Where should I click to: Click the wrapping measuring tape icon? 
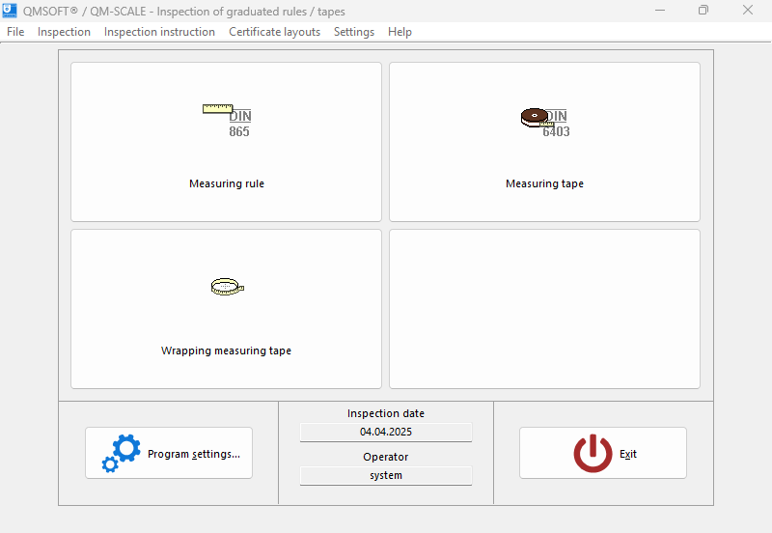(228, 287)
